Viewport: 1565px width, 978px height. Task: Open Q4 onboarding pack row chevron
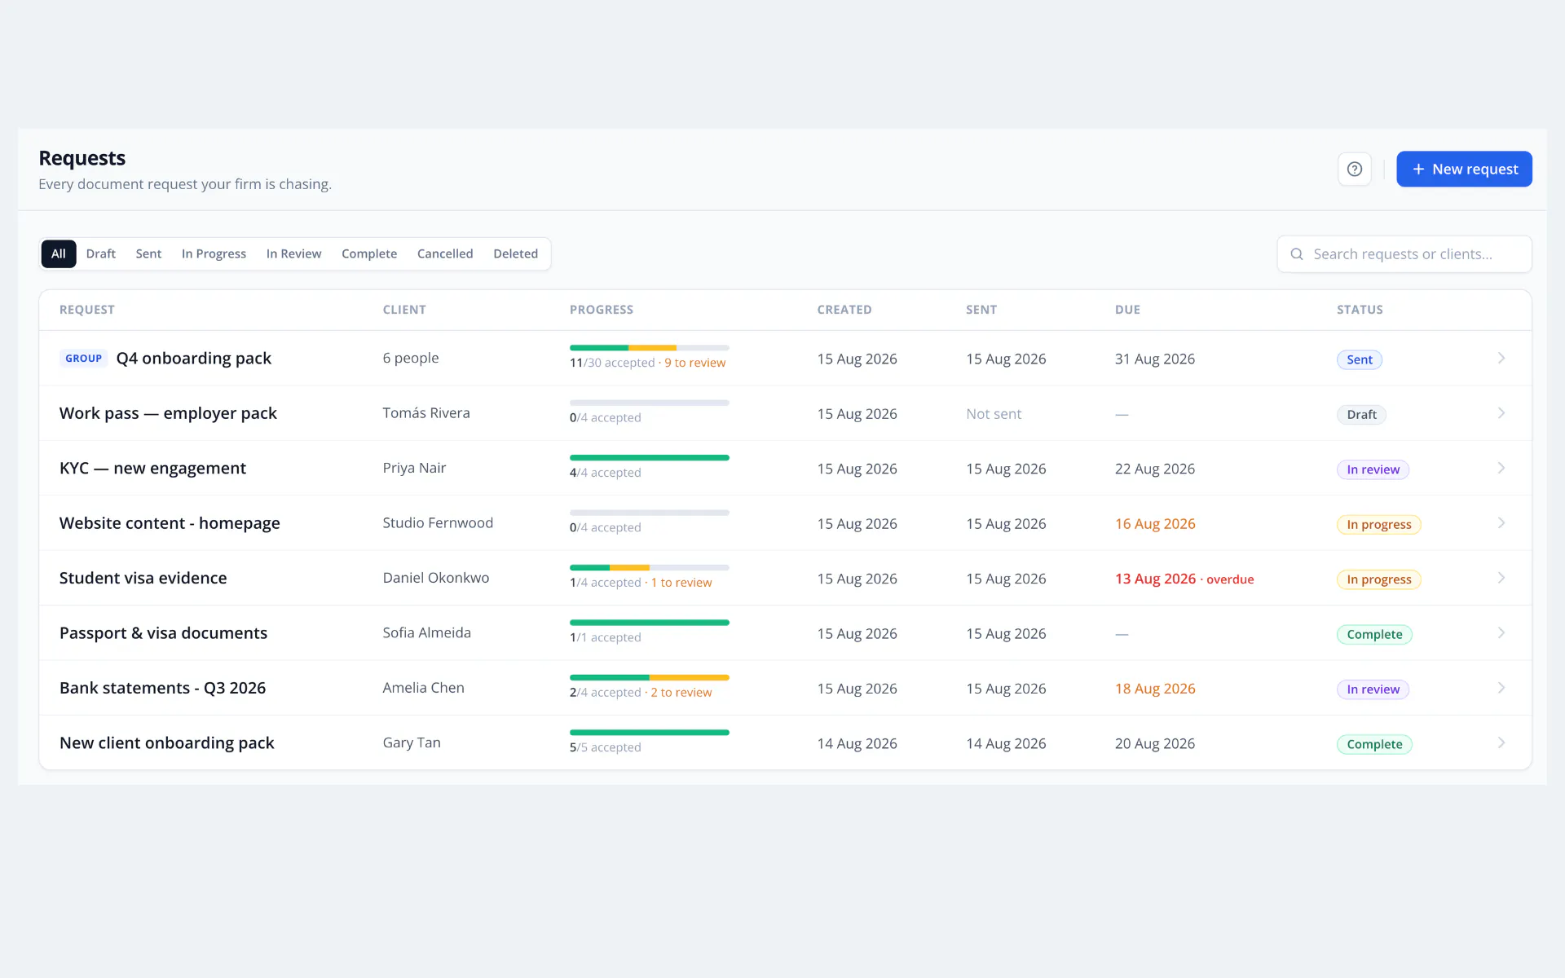[x=1501, y=359]
